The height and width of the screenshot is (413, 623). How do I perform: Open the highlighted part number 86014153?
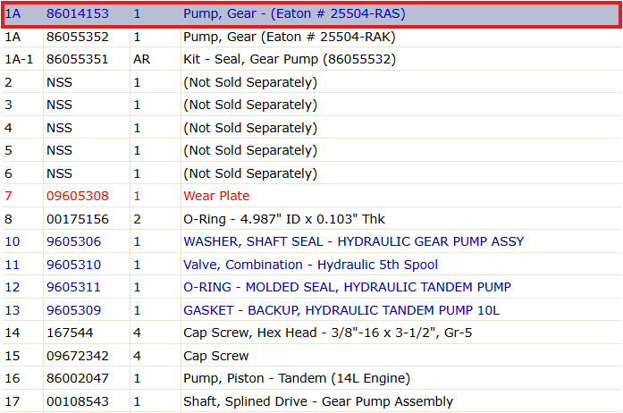click(x=78, y=14)
